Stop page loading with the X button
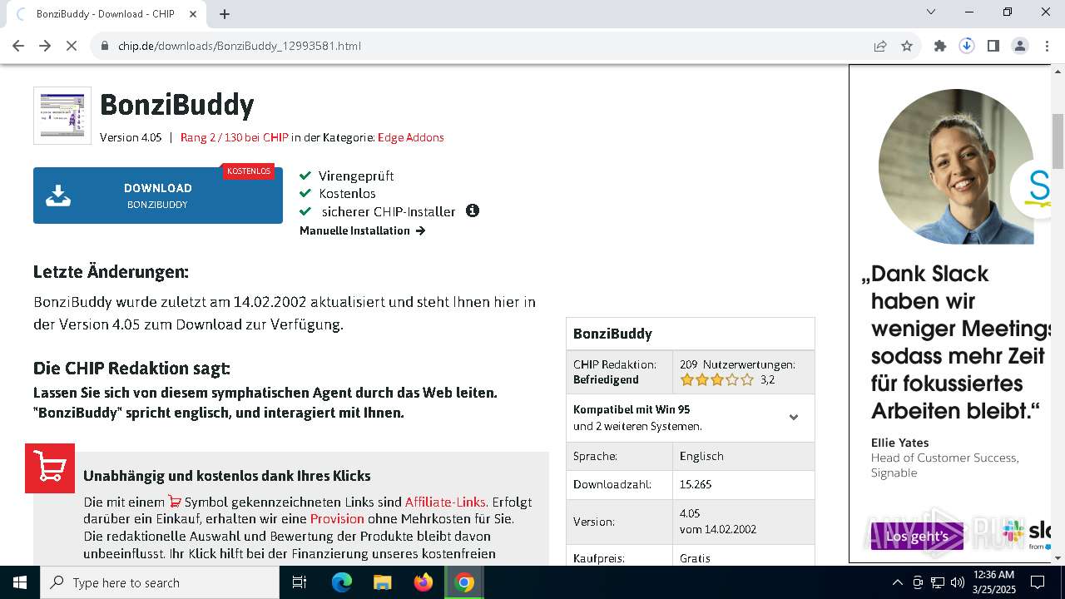1065x599 pixels. click(x=72, y=46)
